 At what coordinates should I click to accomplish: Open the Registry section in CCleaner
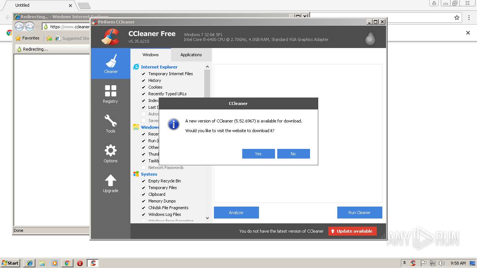point(111,94)
